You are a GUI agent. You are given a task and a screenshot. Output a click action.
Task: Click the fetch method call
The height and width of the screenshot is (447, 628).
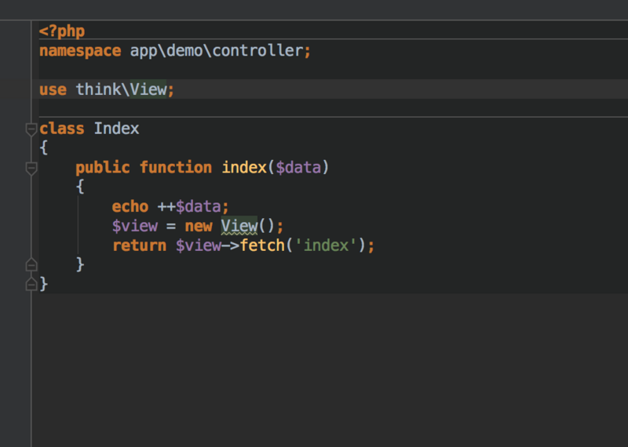[263, 245]
